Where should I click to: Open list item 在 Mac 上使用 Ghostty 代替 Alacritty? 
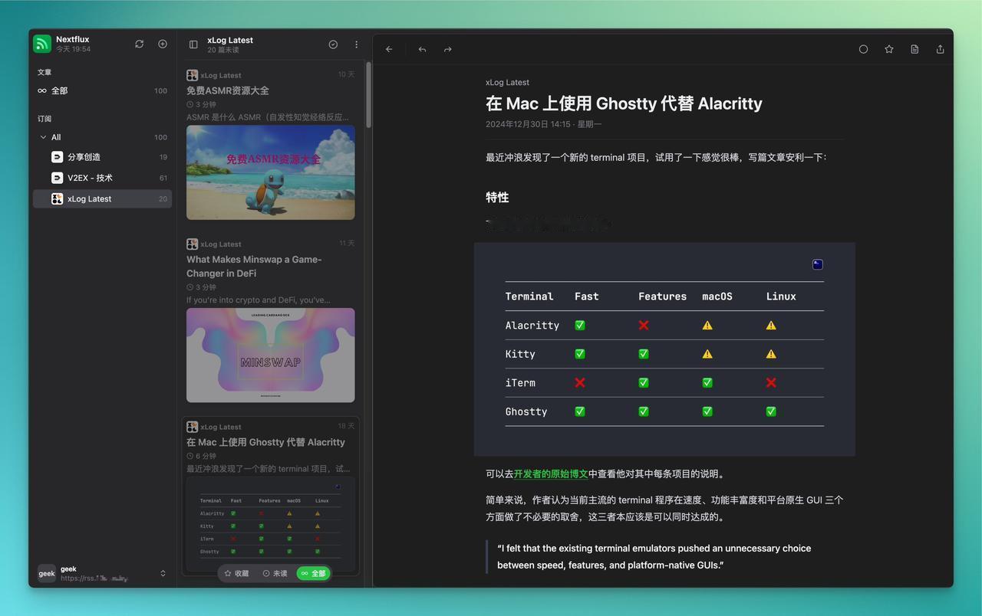(265, 442)
